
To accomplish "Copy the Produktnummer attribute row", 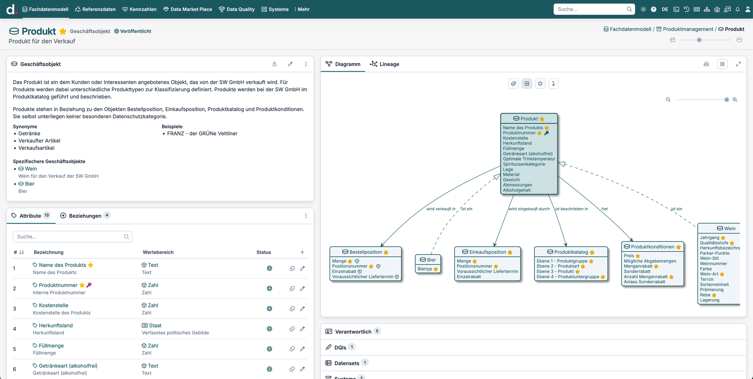I will click(x=292, y=289).
